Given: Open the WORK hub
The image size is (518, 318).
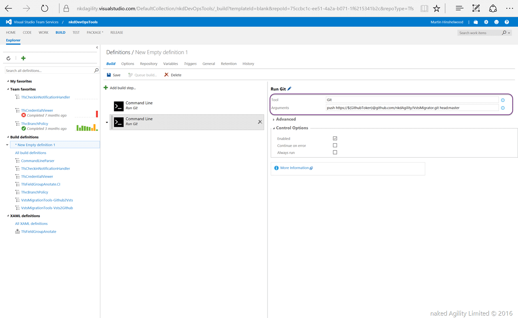Looking at the screenshot, I should (x=44, y=32).
